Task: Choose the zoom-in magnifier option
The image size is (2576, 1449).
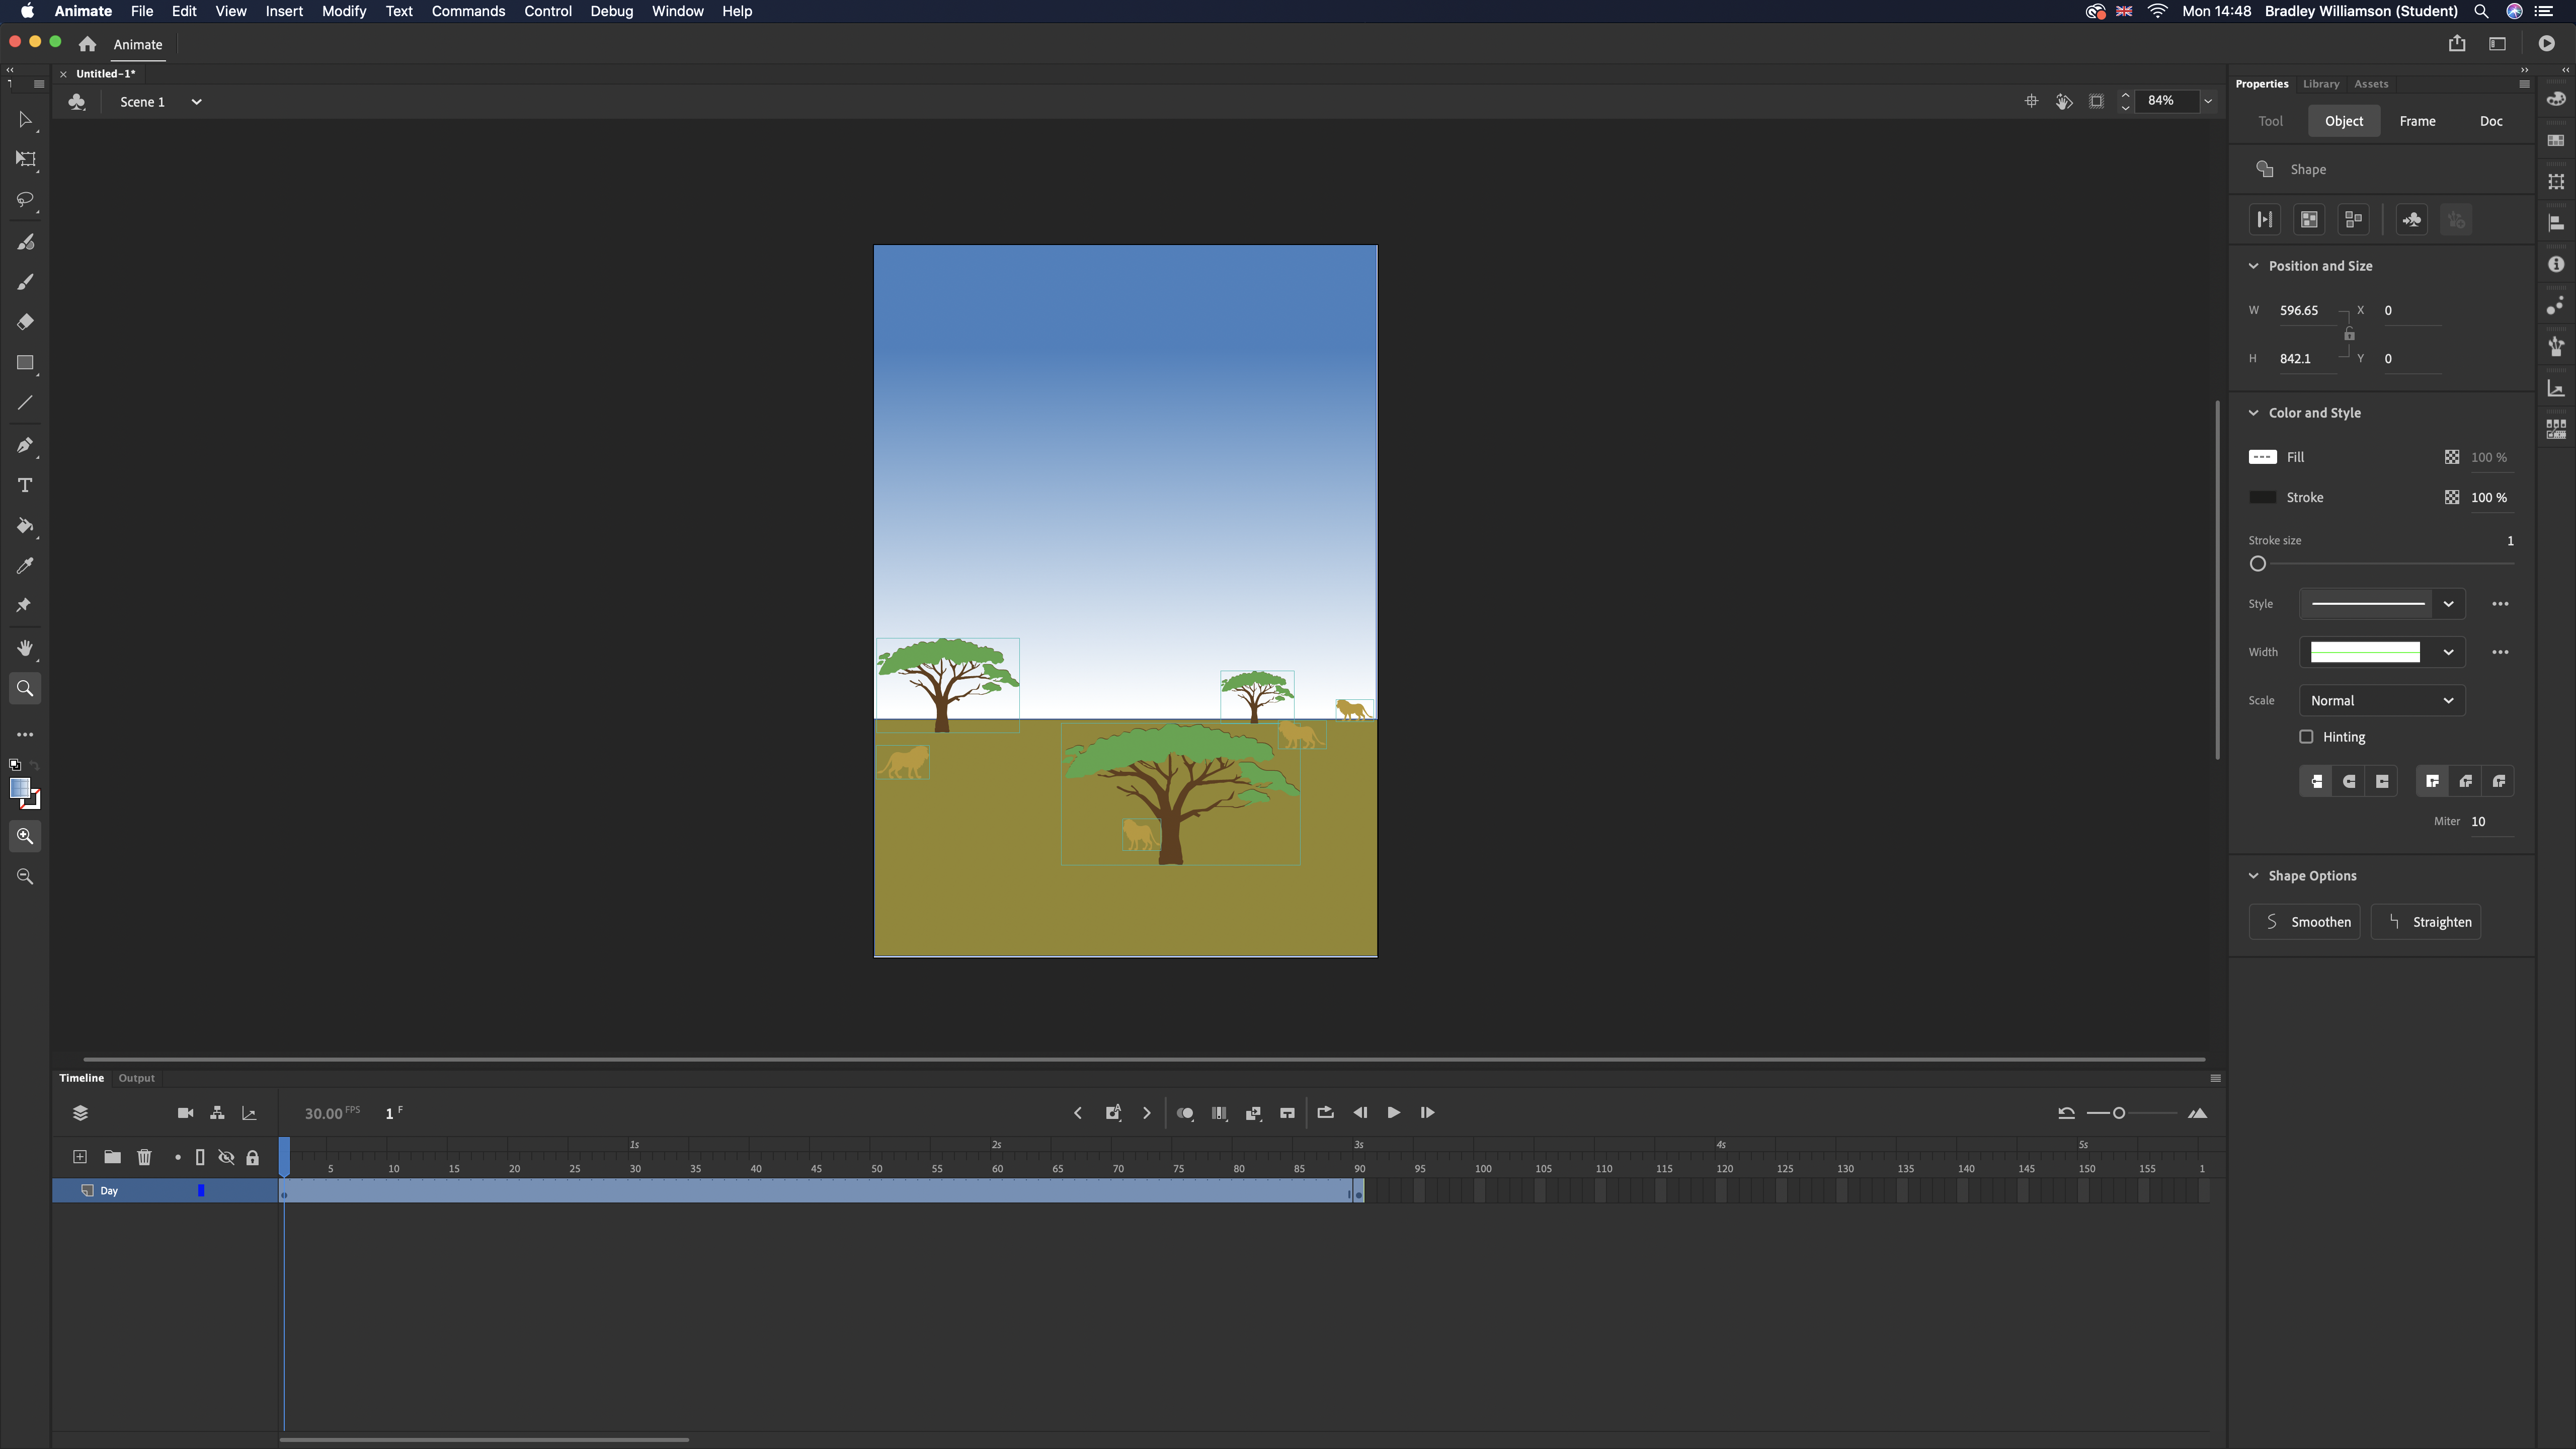Action: pos(25,836)
